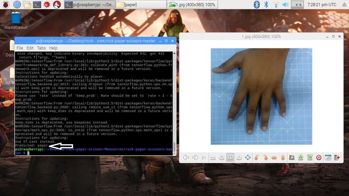The width and height of the screenshot is (349, 196).
Task: Click the "Predicted: paper" output line
Action: click(32, 146)
